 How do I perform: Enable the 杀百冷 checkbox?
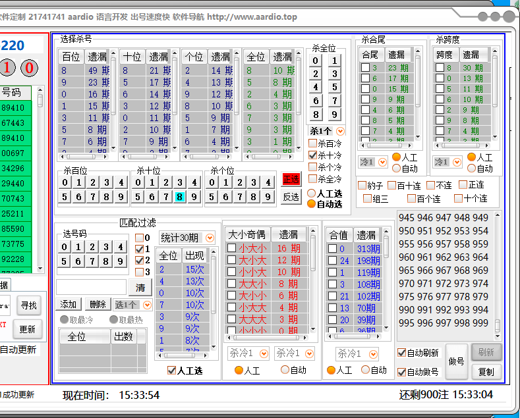(312, 143)
